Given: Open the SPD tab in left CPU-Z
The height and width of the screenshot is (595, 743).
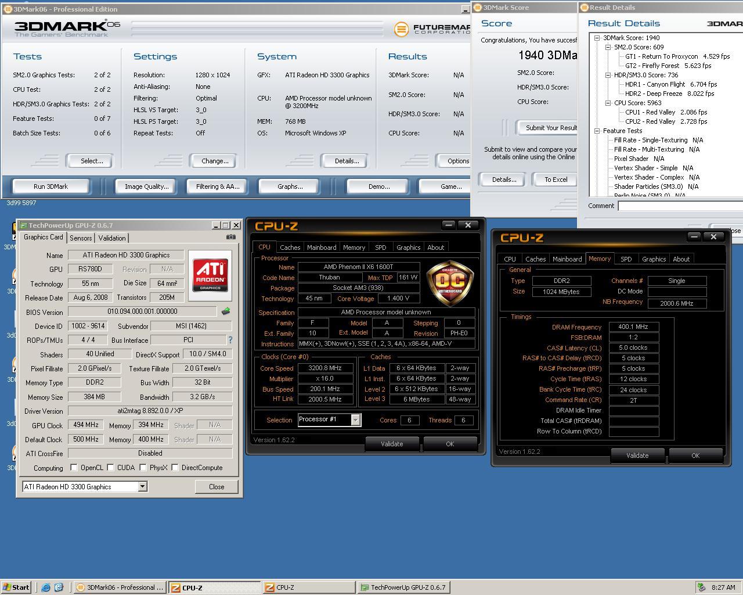Looking at the screenshot, I should tap(380, 248).
